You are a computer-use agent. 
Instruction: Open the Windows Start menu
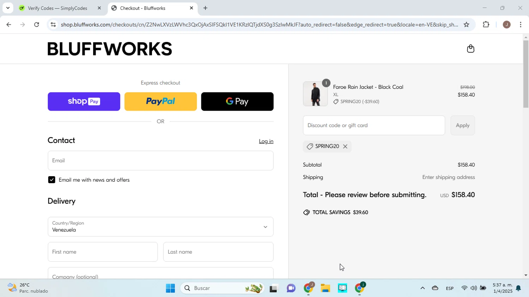(170, 288)
